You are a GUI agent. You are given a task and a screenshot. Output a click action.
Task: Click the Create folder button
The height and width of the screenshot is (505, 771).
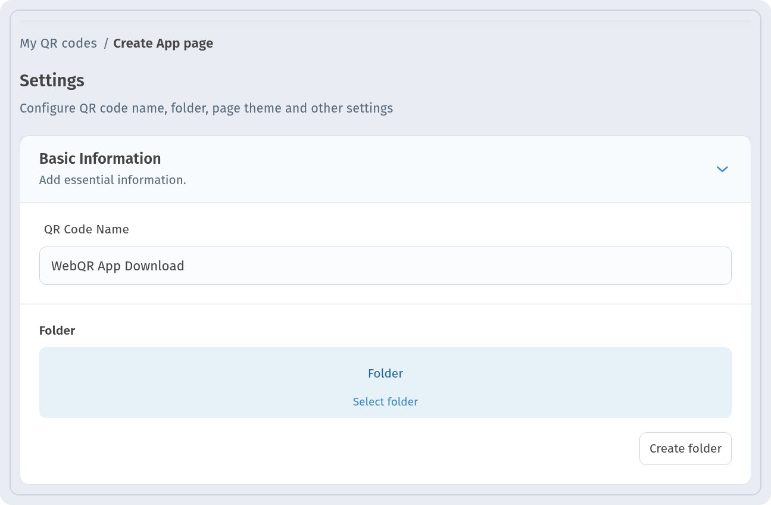685,448
